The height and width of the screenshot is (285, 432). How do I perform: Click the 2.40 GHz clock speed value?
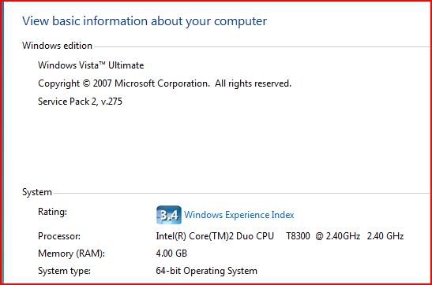pyautogui.click(x=385, y=236)
